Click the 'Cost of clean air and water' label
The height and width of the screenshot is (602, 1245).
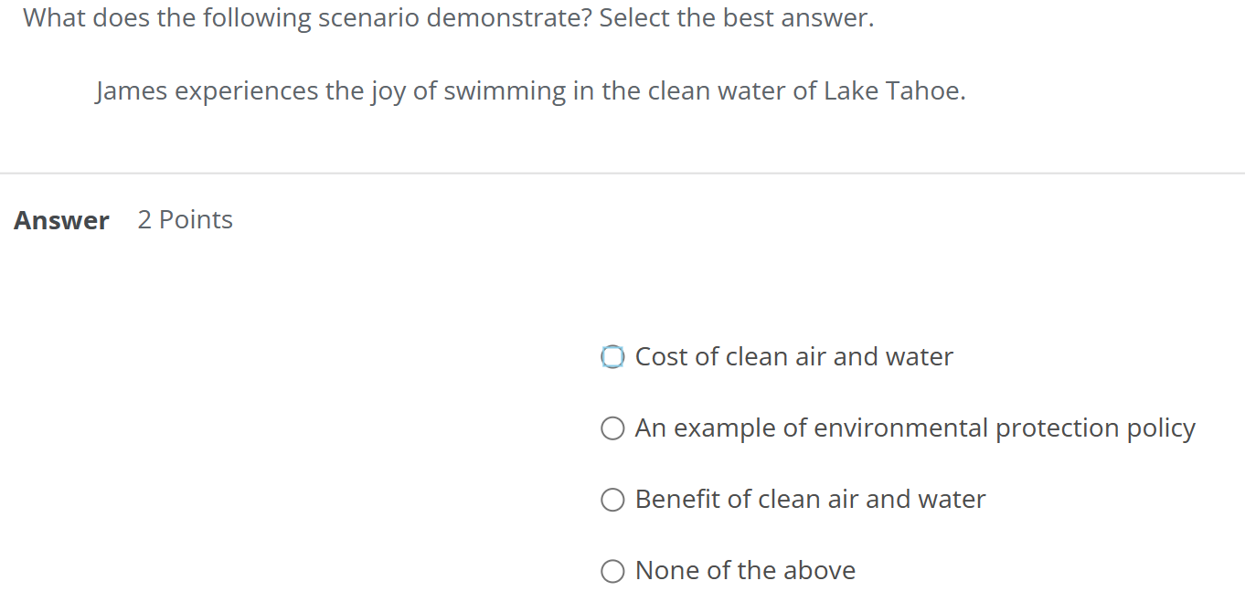click(x=793, y=356)
